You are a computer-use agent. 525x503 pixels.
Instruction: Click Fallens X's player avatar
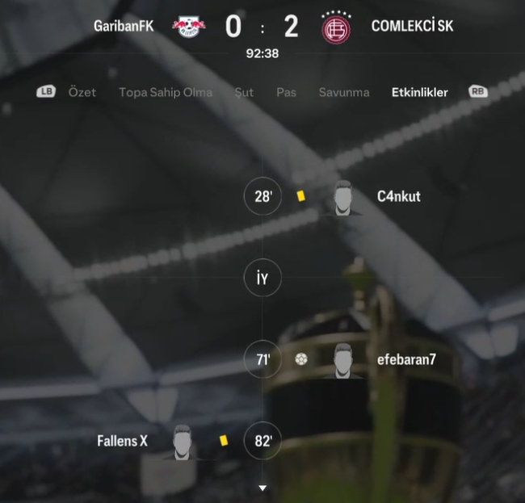point(182,442)
